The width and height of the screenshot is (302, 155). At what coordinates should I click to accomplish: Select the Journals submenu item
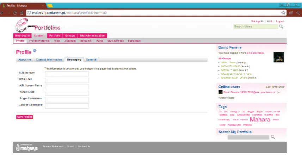70,41
